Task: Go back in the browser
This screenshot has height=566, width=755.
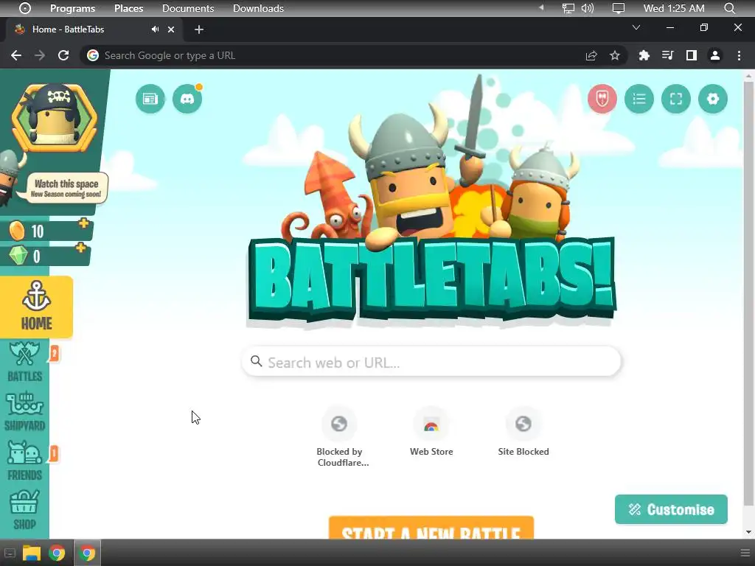Action: click(x=16, y=55)
